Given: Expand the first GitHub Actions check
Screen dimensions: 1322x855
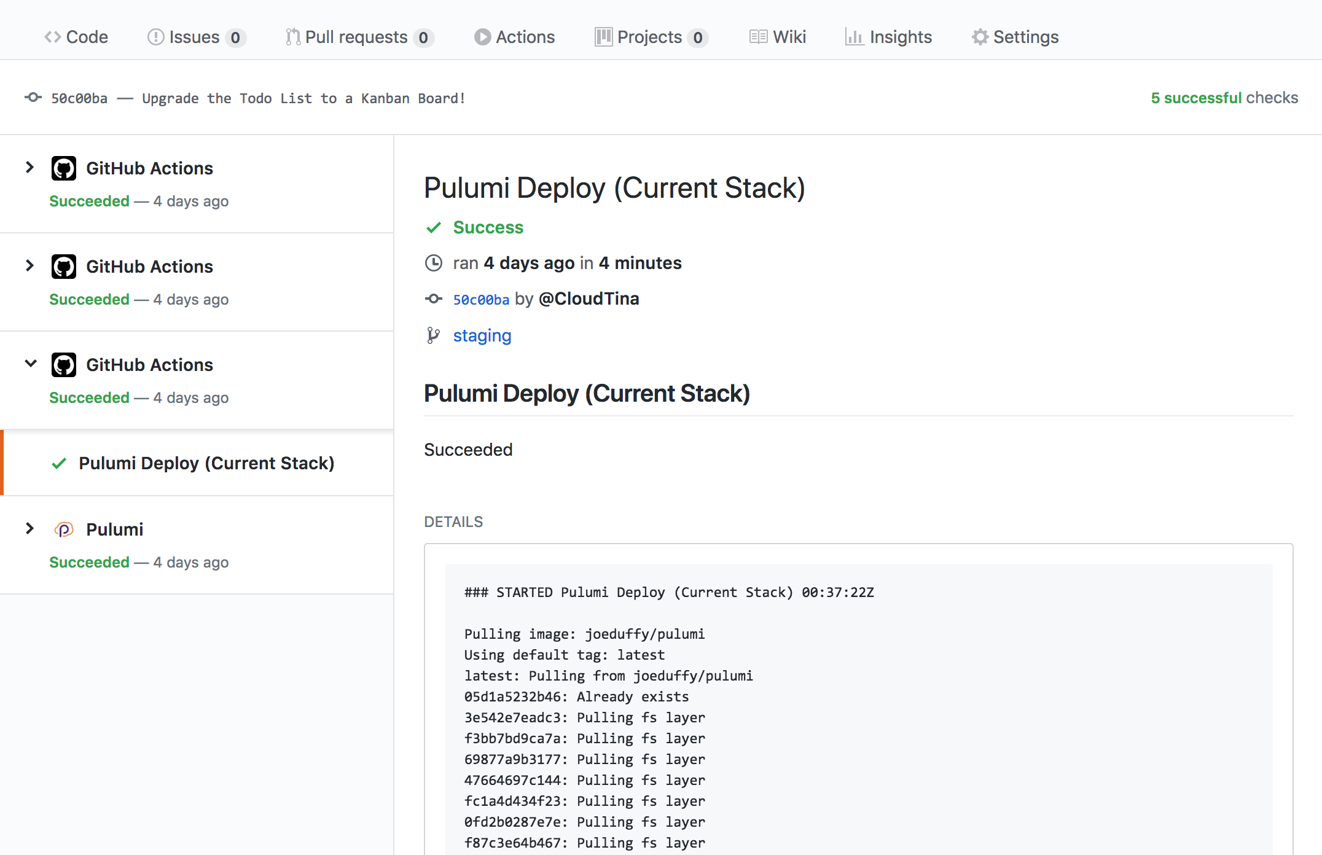Looking at the screenshot, I should click(28, 168).
